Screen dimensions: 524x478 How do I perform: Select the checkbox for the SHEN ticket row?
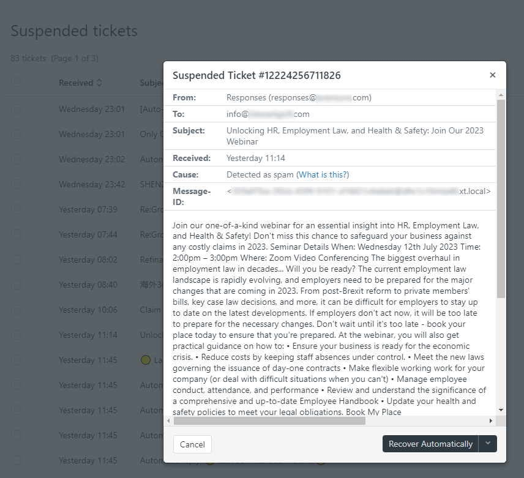click(x=15, y=184)
